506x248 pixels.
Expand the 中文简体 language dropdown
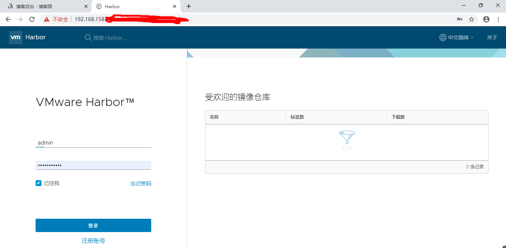click(x=461, y=37)
